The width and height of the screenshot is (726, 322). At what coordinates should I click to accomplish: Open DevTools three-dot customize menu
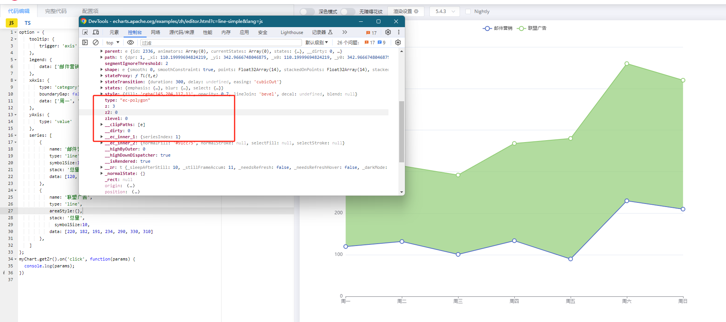398,32
